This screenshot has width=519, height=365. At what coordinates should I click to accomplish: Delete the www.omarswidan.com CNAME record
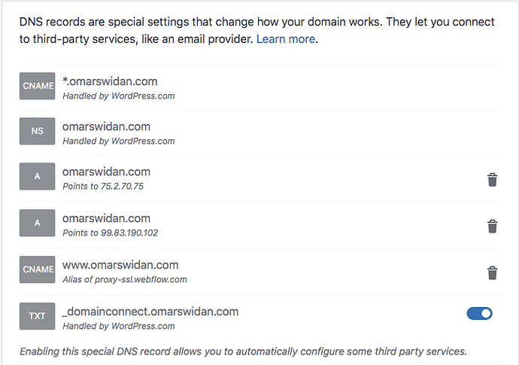coord(492,273)
